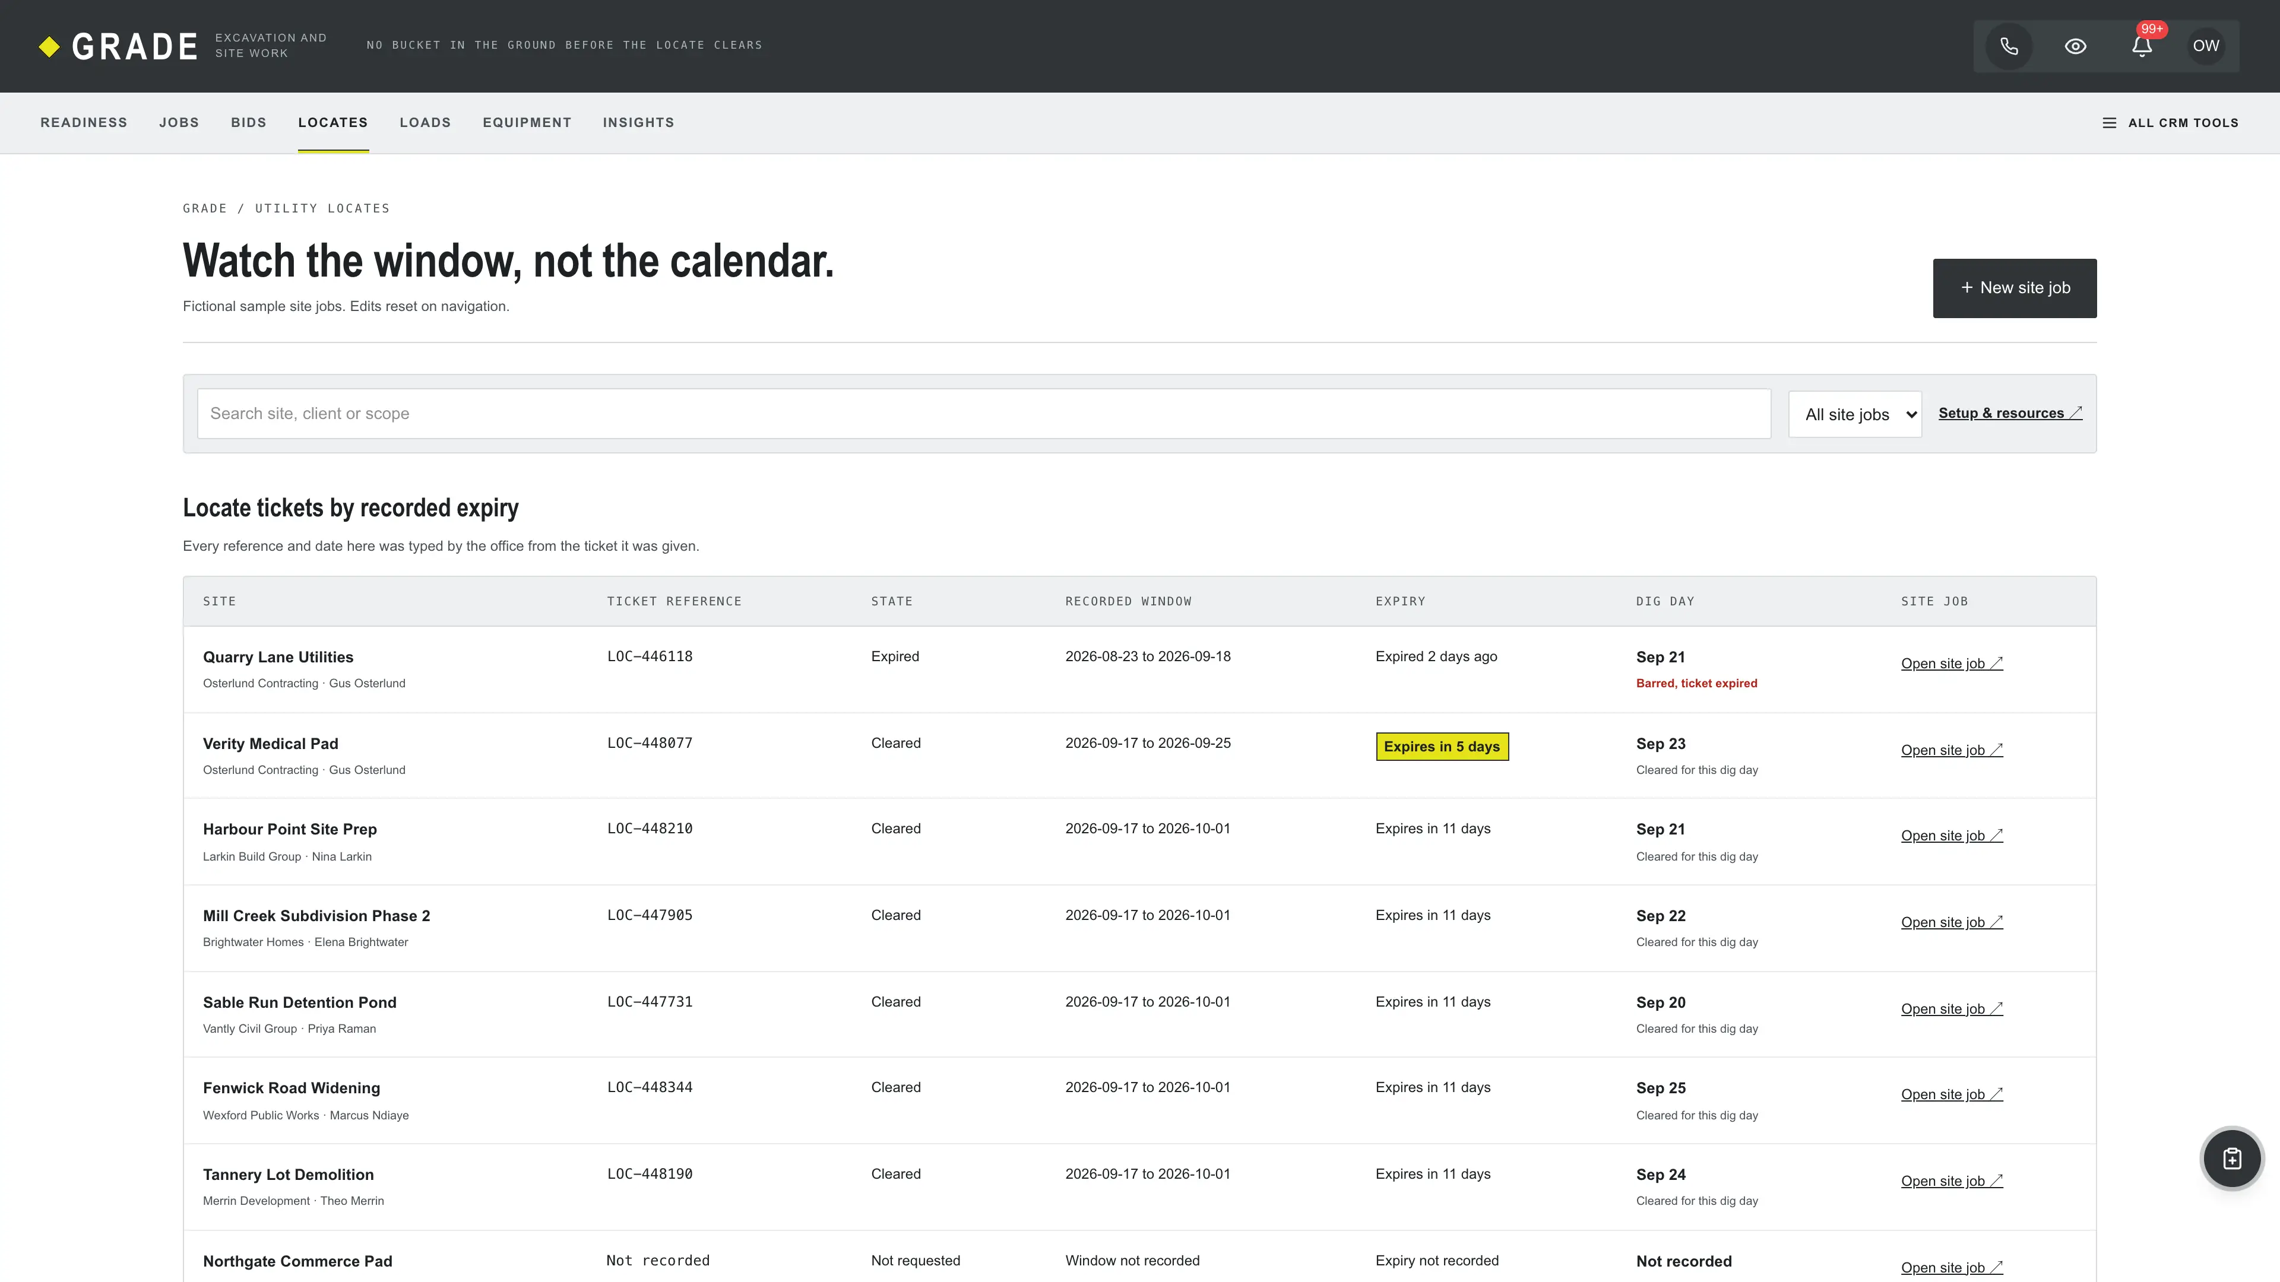Image resolution: width=2280 pixels, height=1282 pixels.
Task: Open the All CRM Tools menu
Action: 2170,123
